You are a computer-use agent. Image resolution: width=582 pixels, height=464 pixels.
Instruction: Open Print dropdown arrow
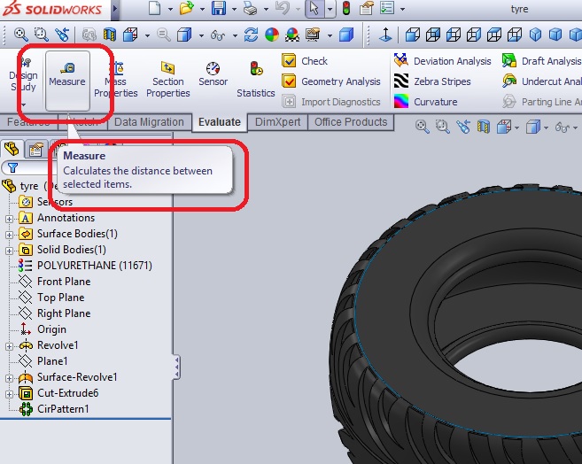pyautogui.click(x=266, y=9)
